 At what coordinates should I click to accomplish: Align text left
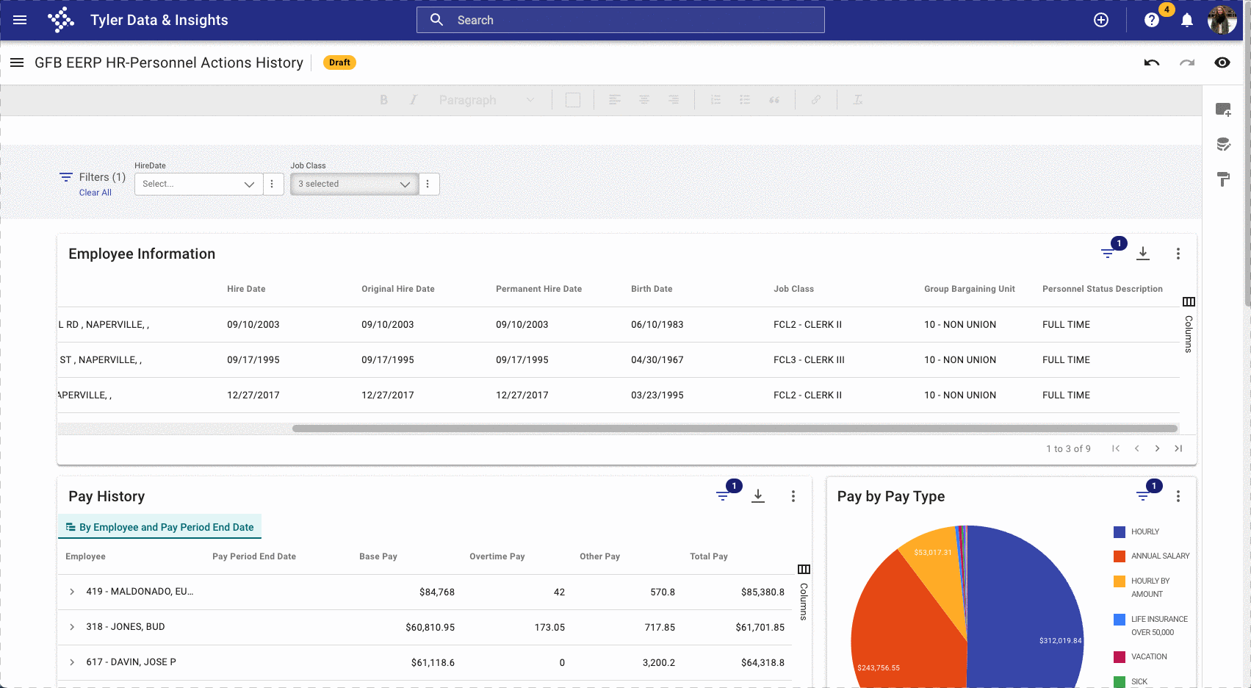(615, 100)
